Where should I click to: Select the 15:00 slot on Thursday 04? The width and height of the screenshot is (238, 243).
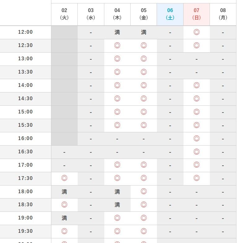117,112
